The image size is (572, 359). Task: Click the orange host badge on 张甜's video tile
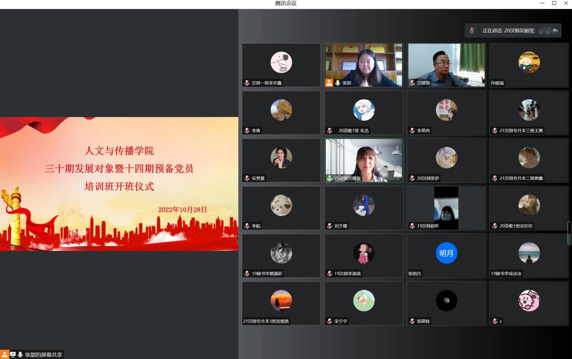(x=329, y=83)
